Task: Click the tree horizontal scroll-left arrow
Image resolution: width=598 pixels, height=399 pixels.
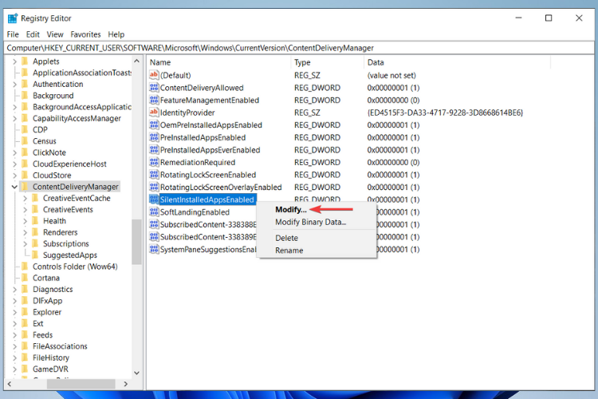Action: tap(10, 384)
